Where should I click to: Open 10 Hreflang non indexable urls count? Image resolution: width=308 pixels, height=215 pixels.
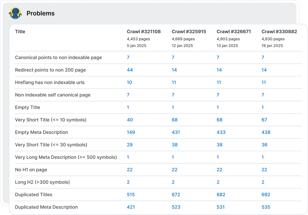[x=129, y=82]
